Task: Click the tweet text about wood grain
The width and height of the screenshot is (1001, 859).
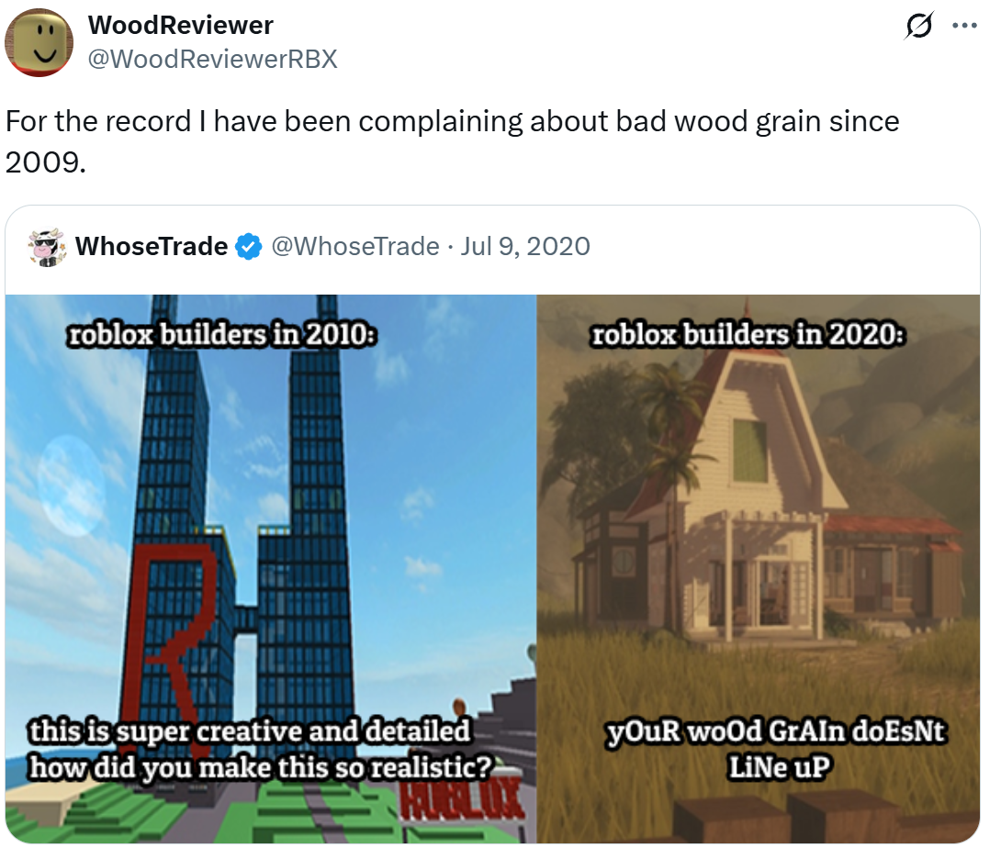Action: [x=453, y=141]
